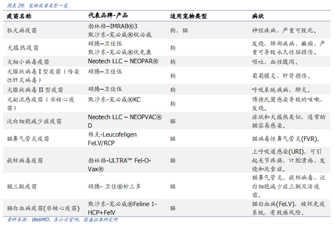Viewport: 335px width, 226px height.
Task: Select the column header '疫苗名称'
Action: point(19,16)
